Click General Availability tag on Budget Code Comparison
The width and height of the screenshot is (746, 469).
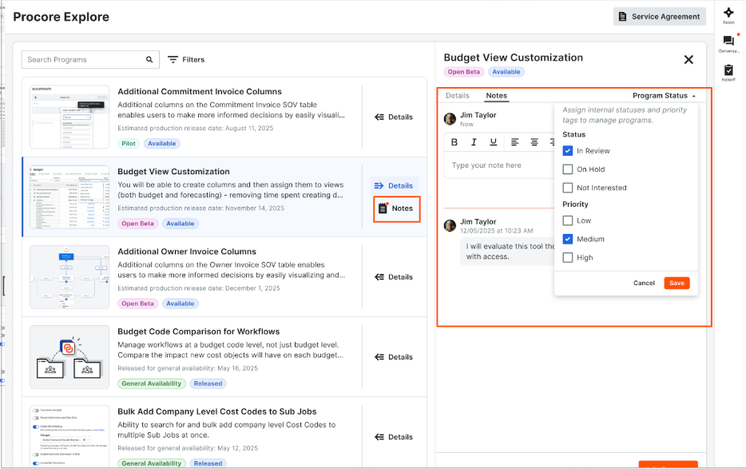click(151, 384)
